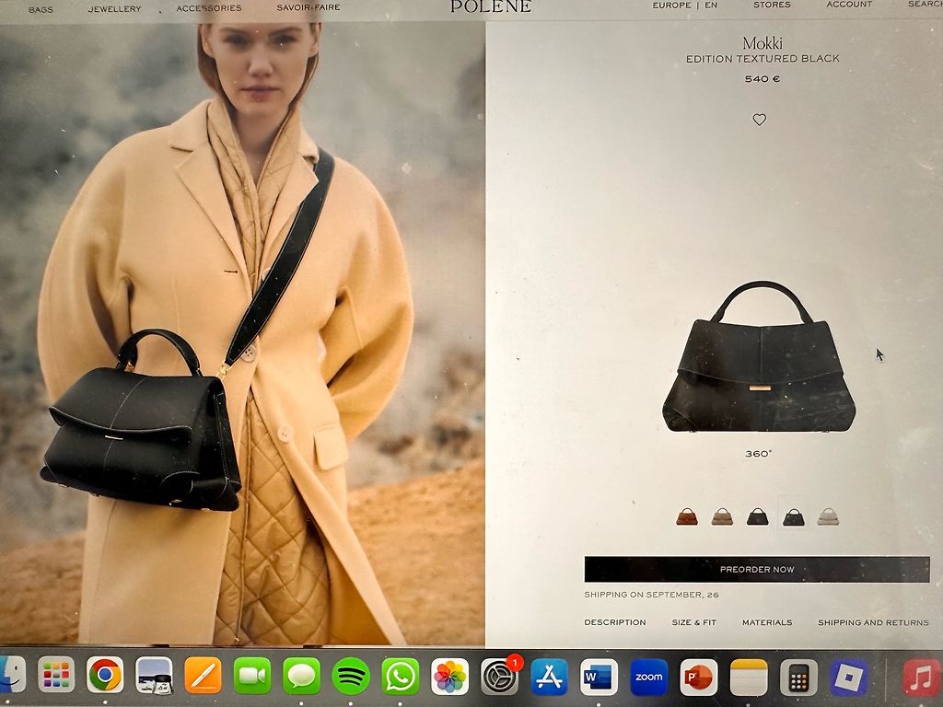Launch PowerPoint from the dock
The width and height of the screenshot is (943, 707).
pos(698,678)
